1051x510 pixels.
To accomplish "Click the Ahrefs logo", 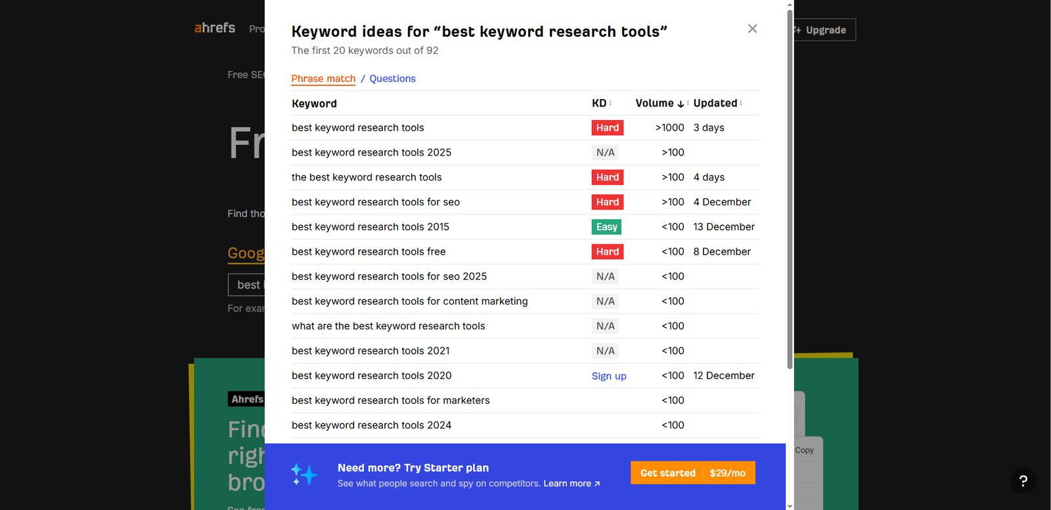I will point(215,28).
